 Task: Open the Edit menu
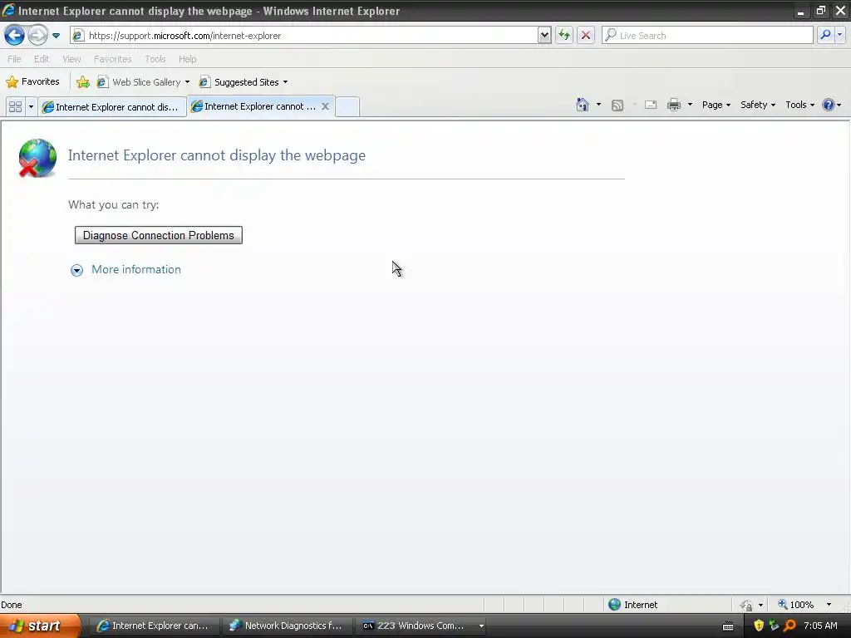[42, 59]
